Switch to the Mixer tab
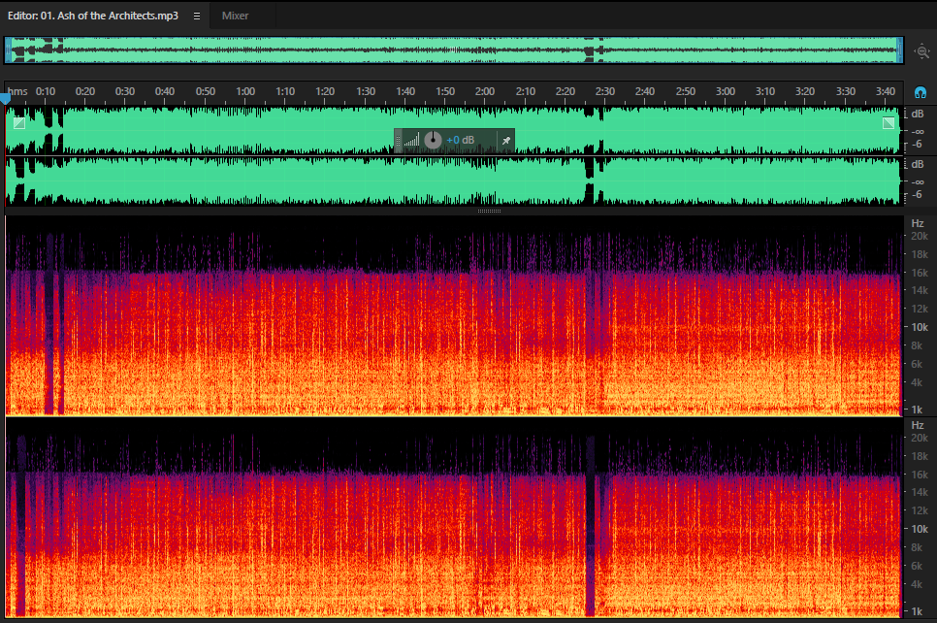 click(x=235, y=16)
